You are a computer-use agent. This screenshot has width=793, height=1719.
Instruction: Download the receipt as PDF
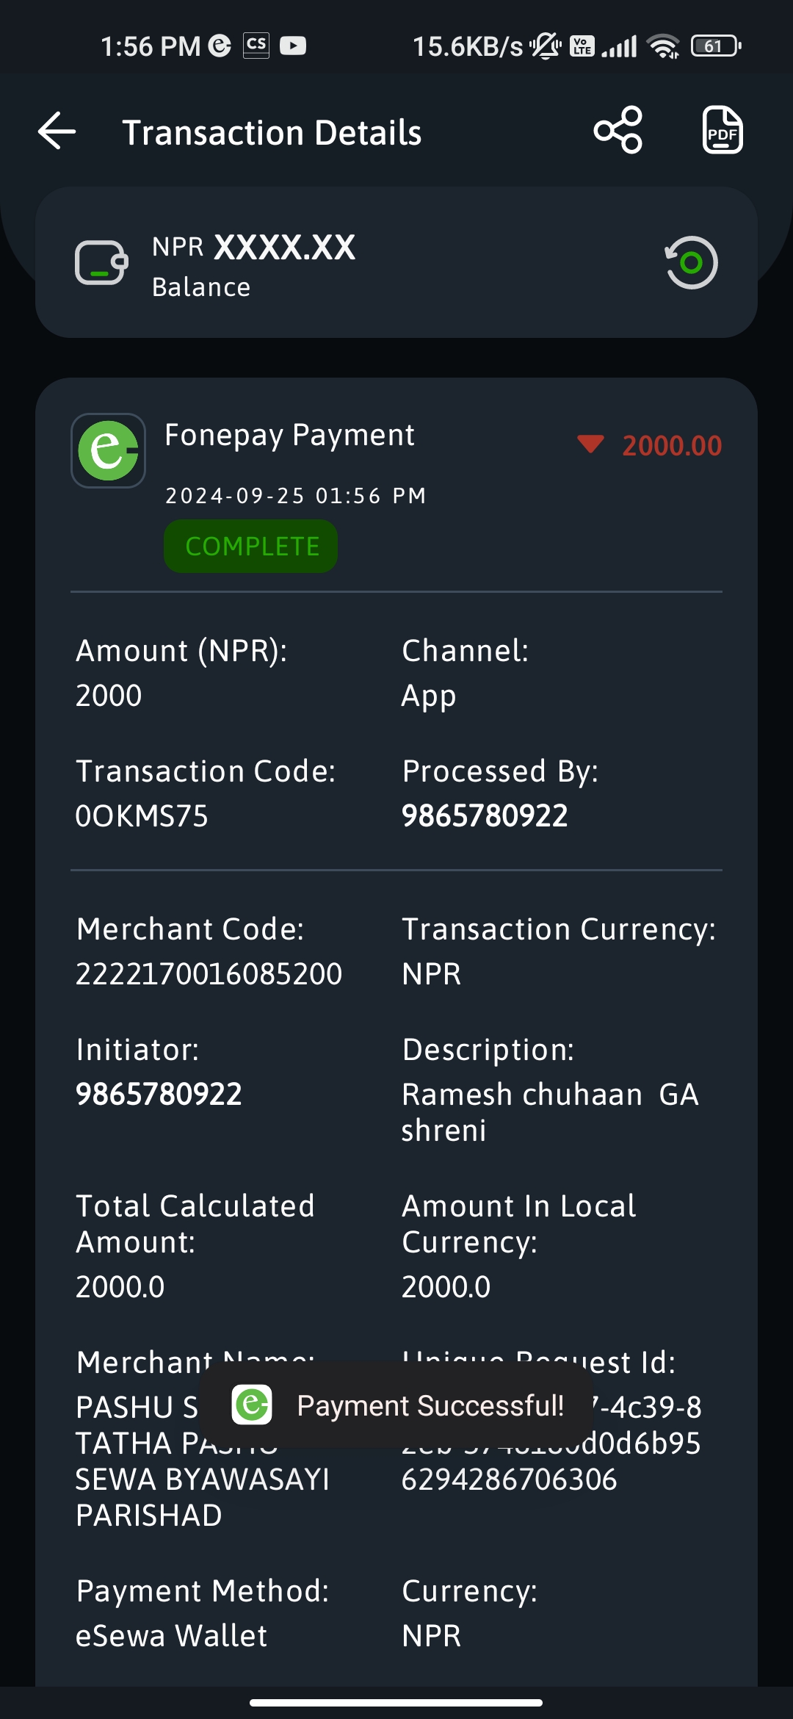(723, 130)
